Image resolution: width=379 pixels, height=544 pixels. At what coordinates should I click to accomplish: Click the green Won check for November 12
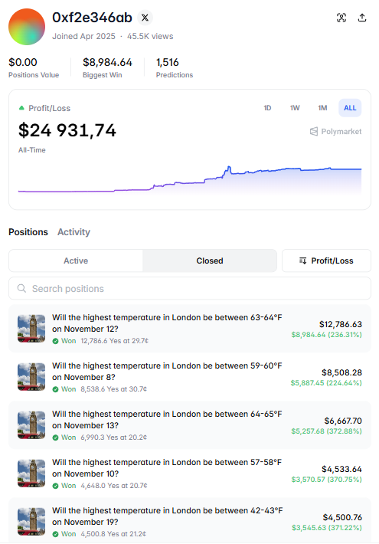55,341
